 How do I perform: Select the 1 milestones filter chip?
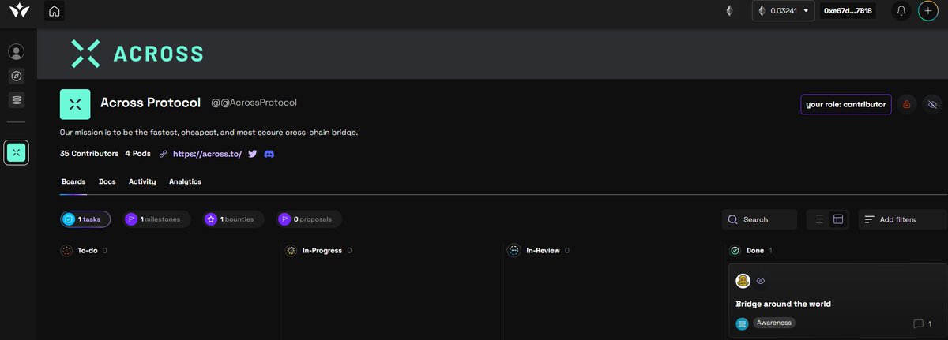(x=156, y=219)
